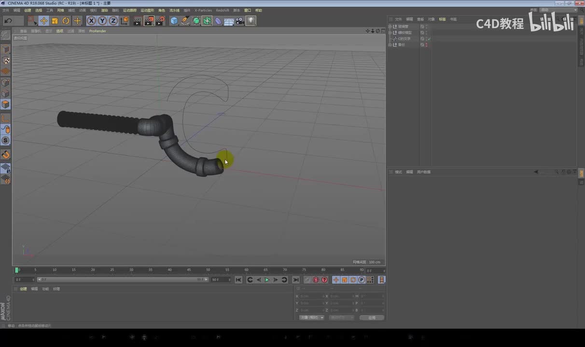585x347 pixels.
Task: Open the ProRender viewport menu
Action: (x=97, y=31)
